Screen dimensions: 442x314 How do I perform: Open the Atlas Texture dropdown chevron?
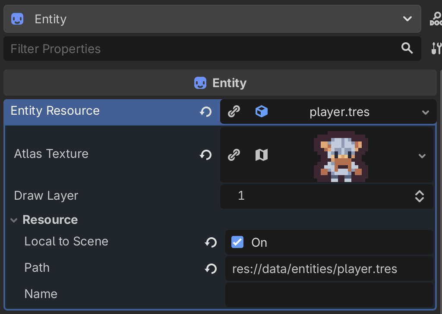tap(422, 155)
